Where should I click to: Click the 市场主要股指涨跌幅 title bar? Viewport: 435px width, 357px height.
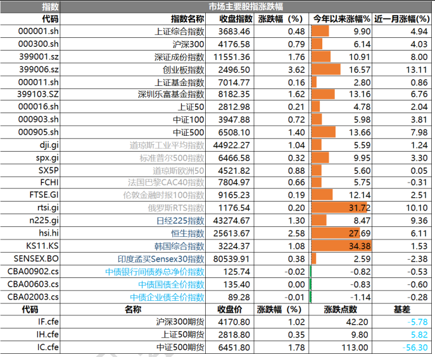[x=246, y=7]
